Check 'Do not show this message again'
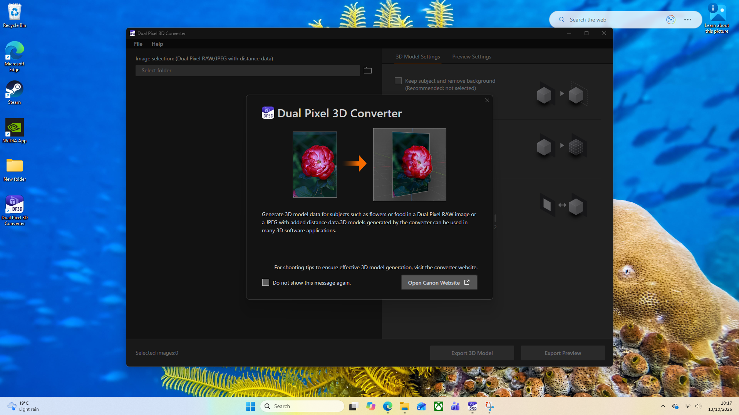The height and width of the screenshot is (415, 739). click(x=266, y=282)
